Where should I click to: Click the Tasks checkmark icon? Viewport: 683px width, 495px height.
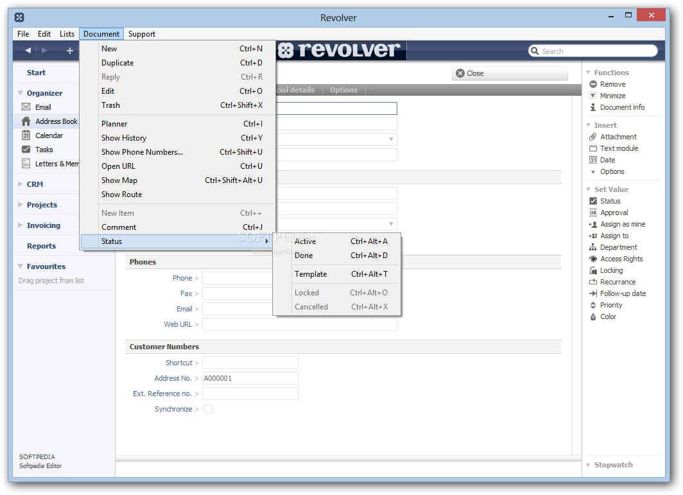tap(26, 150)
